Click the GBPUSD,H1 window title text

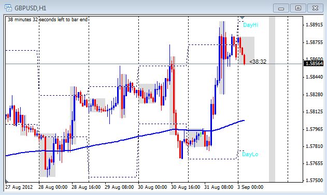[31, 8]
